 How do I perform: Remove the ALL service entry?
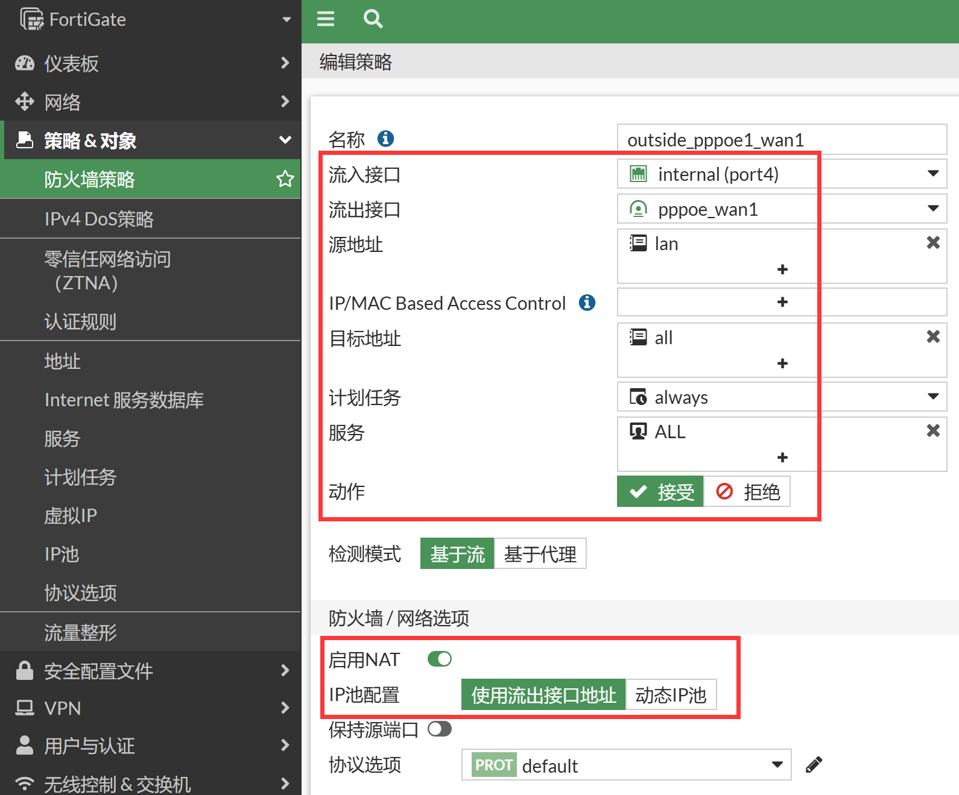(x=932, y=431)
